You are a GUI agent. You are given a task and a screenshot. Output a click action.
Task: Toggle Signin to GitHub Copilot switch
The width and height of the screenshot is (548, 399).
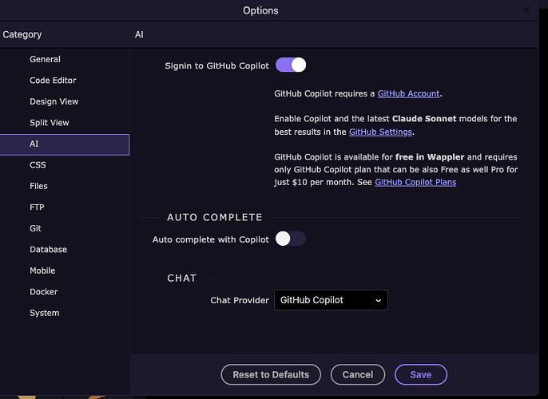tap(291, 65)
